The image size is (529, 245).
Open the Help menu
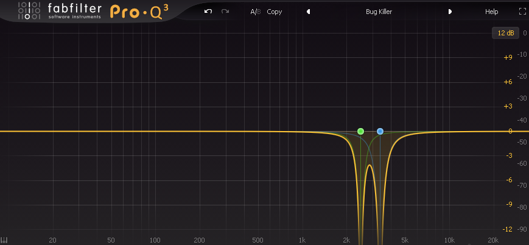tap(491, 12)
